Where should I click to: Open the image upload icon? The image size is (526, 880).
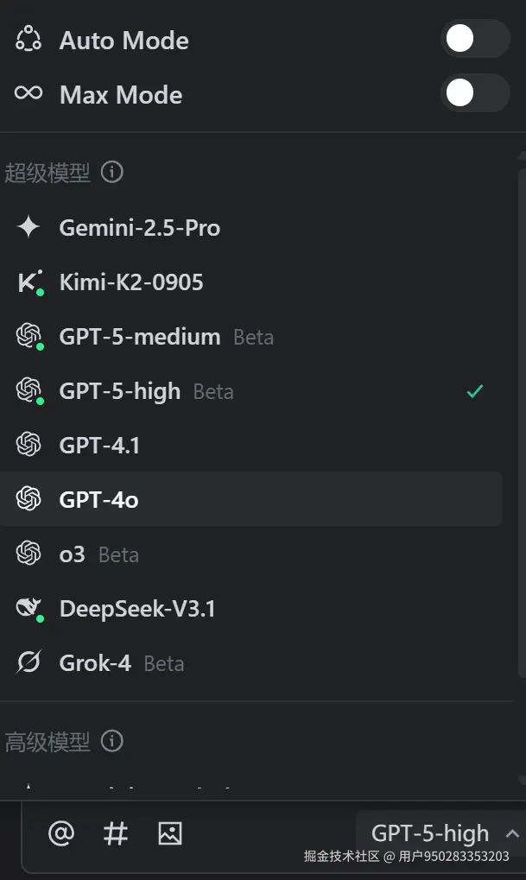tap(170, 833)
